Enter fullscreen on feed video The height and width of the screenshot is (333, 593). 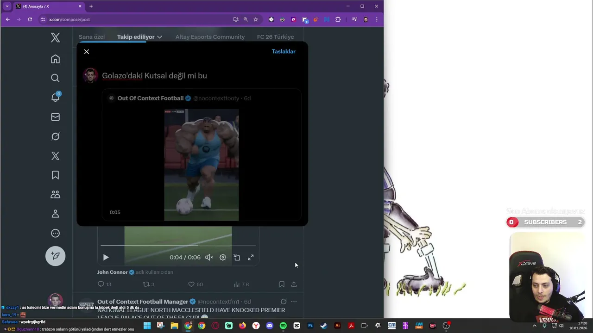(x=251, y=258)
